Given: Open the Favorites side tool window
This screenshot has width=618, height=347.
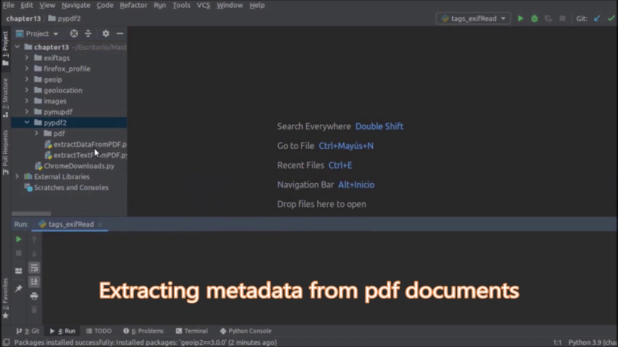Looking at the screenshot, I should [x=5, y=299].
